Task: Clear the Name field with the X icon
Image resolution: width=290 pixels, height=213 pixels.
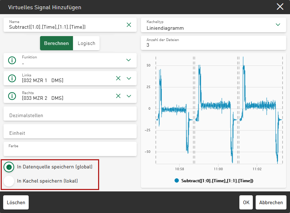Action: pos(129,25)
